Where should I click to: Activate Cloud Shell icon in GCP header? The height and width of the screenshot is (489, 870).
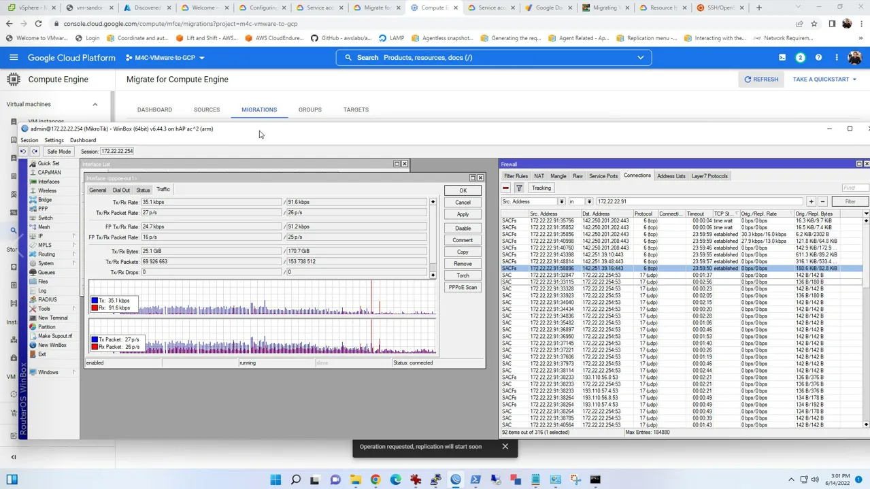782,58
